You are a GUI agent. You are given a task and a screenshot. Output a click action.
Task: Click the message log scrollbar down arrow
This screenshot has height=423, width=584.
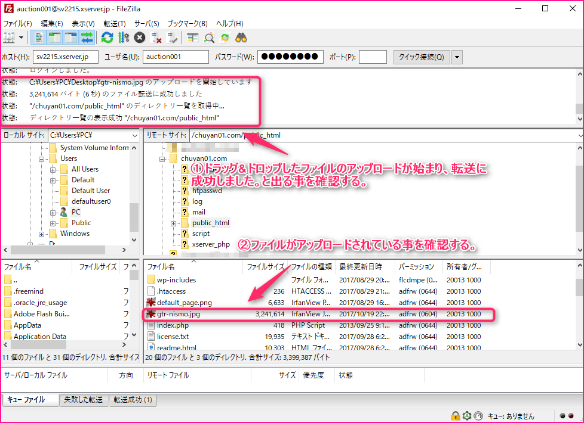[x=580, y=119]
